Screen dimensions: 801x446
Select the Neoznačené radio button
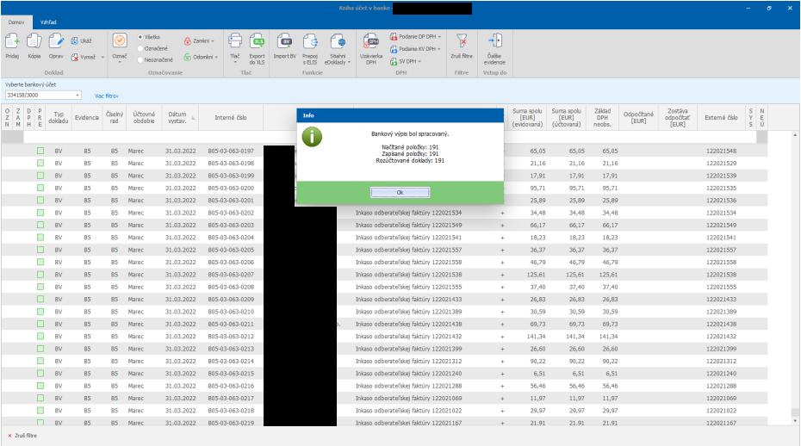[x=140, y=59]
